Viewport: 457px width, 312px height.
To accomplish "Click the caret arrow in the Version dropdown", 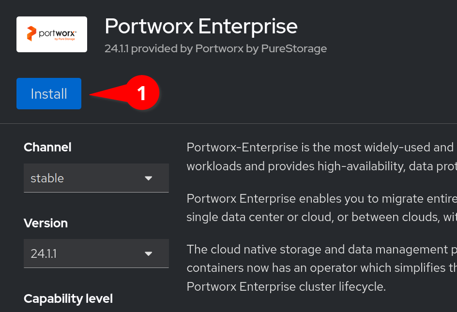I will (x=149, y=253).
